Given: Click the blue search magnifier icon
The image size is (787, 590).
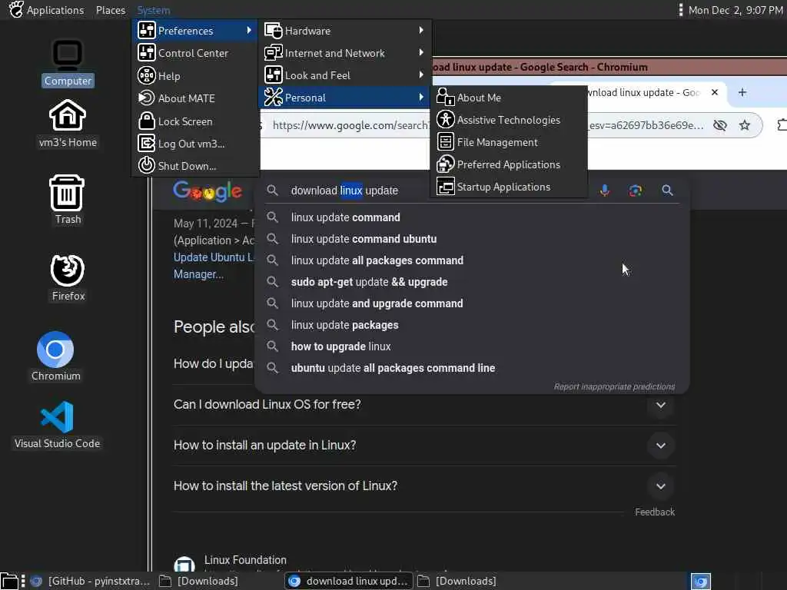Looking at the screenshot, I should click(x=667, y=191).
